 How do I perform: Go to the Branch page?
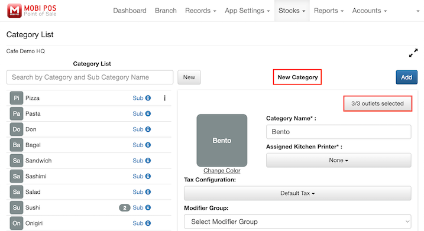[166, 11]
